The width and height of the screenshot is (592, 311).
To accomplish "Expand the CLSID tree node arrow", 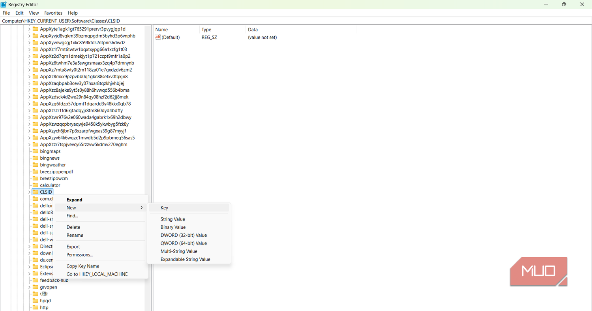I will click(x=29, y=192).
